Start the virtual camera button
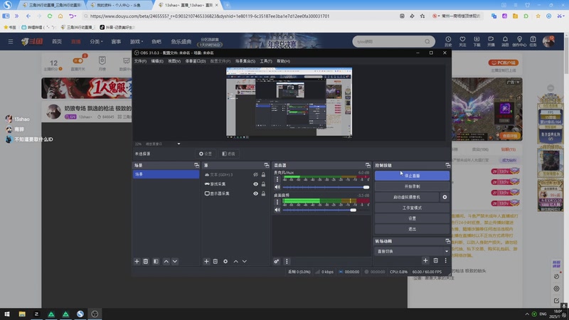The image size is (569, 320). pos(407,197)
